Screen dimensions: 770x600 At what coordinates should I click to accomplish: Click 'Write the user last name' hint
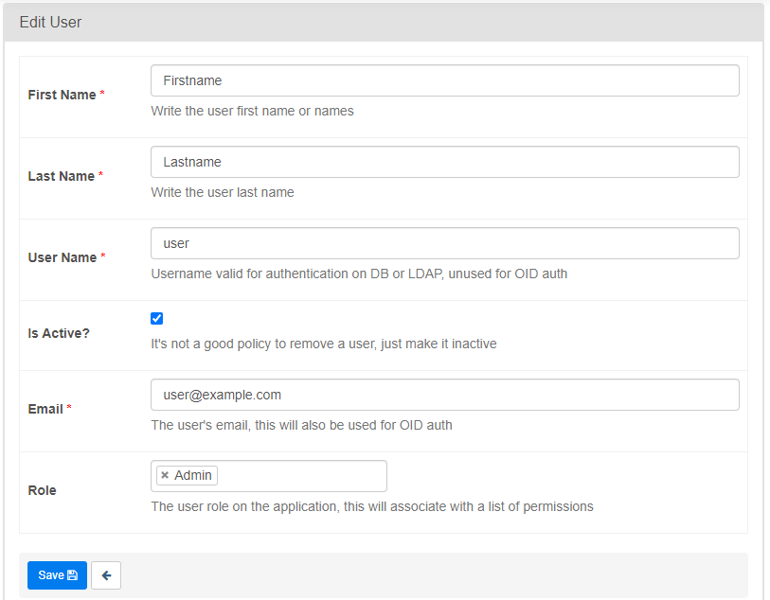click(x=222, y=192)
